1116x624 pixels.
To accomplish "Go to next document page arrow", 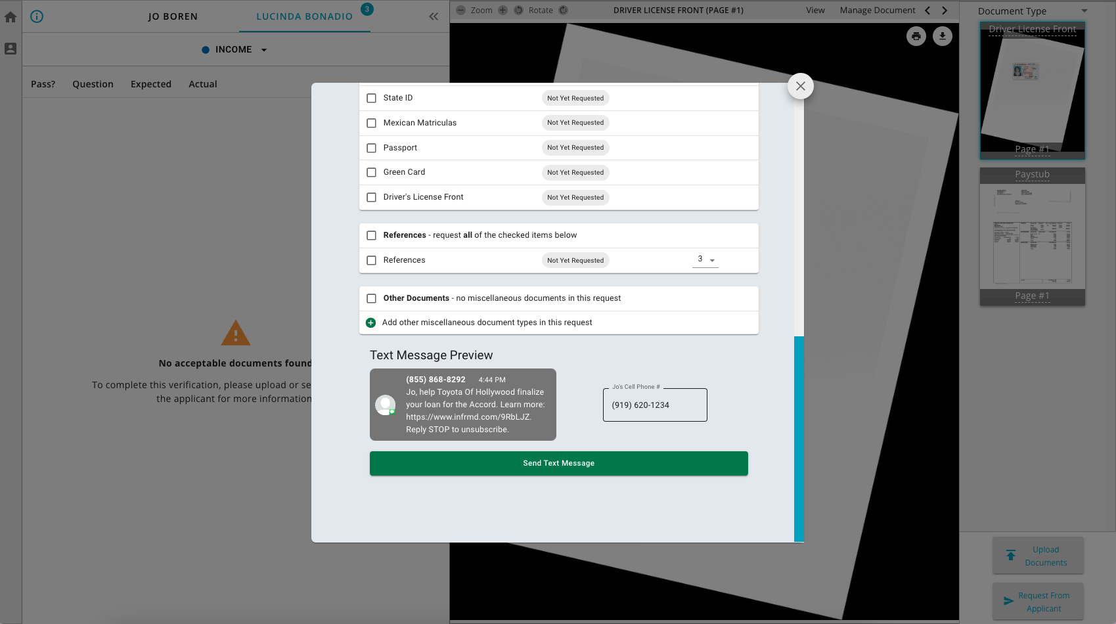I will 945,11.
